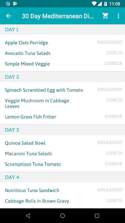Tap the battery icon in status bar

coord(106,4)
